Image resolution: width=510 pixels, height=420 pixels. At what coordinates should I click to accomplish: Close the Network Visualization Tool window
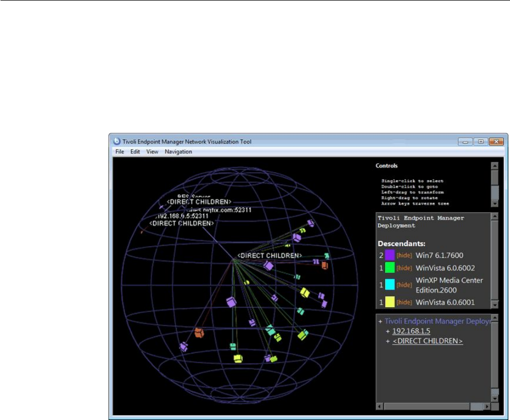(x=496, y=142)
